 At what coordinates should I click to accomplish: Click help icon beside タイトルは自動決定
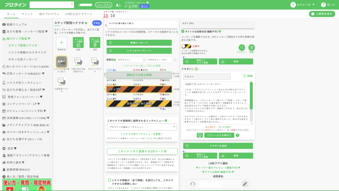coord(220,32)
